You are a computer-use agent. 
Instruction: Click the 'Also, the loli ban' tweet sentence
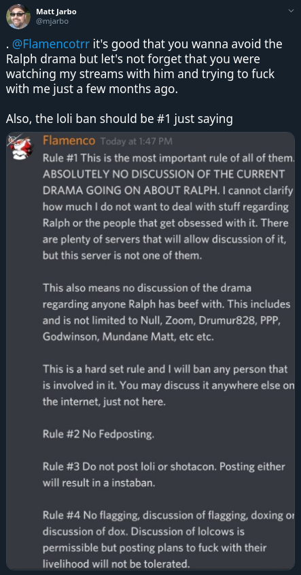point(120,119)
